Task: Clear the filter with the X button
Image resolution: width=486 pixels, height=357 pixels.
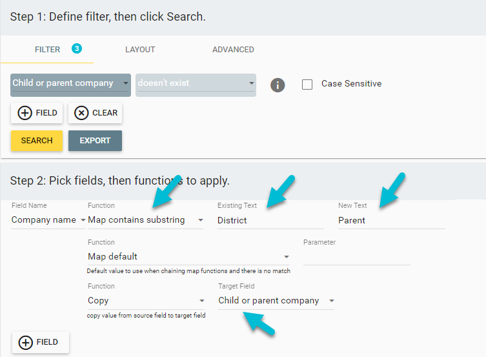Action: coord(96,113)
